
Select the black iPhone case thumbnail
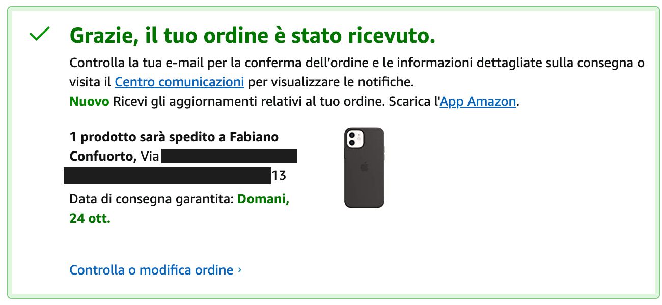coord(364,167)
